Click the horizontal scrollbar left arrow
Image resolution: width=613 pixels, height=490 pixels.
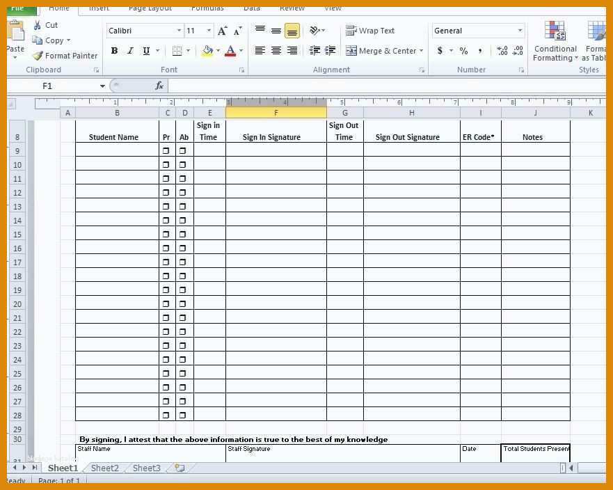(x=571, y=468)
